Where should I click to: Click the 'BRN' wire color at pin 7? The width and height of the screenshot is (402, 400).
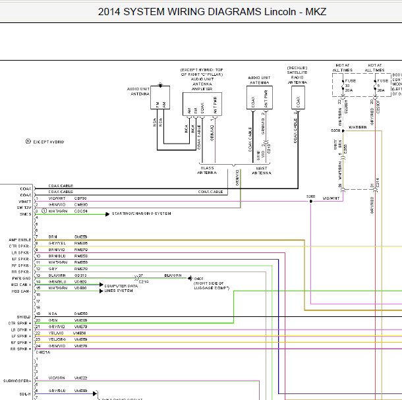coord(53,237)
